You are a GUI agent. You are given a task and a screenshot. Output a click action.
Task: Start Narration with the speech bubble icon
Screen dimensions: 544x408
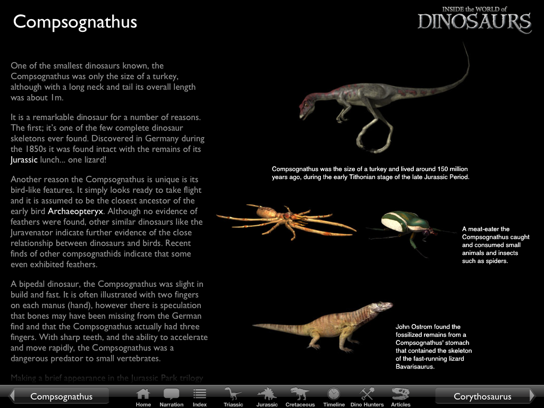[x=171, y=397]
